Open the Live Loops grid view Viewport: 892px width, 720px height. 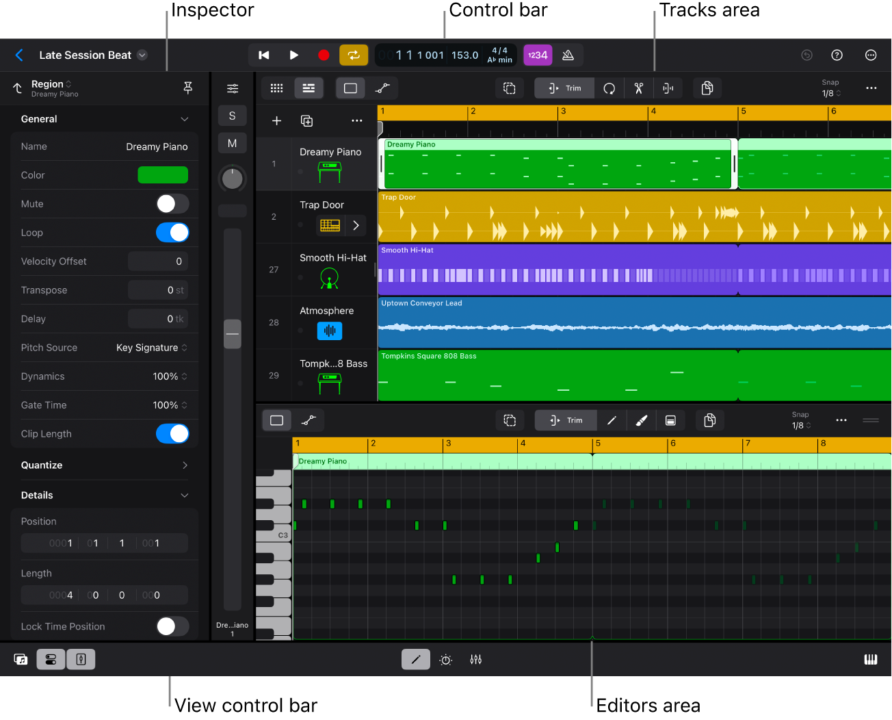[276, 88]
